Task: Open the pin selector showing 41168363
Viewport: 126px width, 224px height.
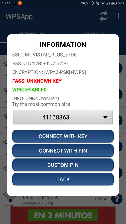Action: coord(63,117)
